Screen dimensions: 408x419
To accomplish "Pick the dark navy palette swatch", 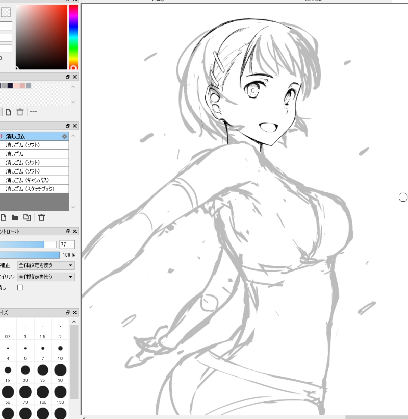I will pyautogui.click(x=10, y=86).
